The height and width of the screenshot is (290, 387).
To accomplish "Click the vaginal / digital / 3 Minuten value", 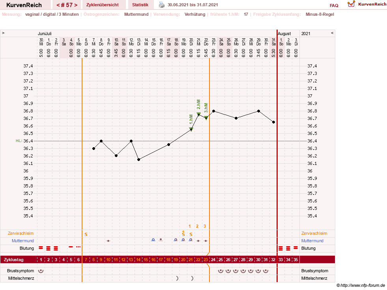I will tap(52, 14).
